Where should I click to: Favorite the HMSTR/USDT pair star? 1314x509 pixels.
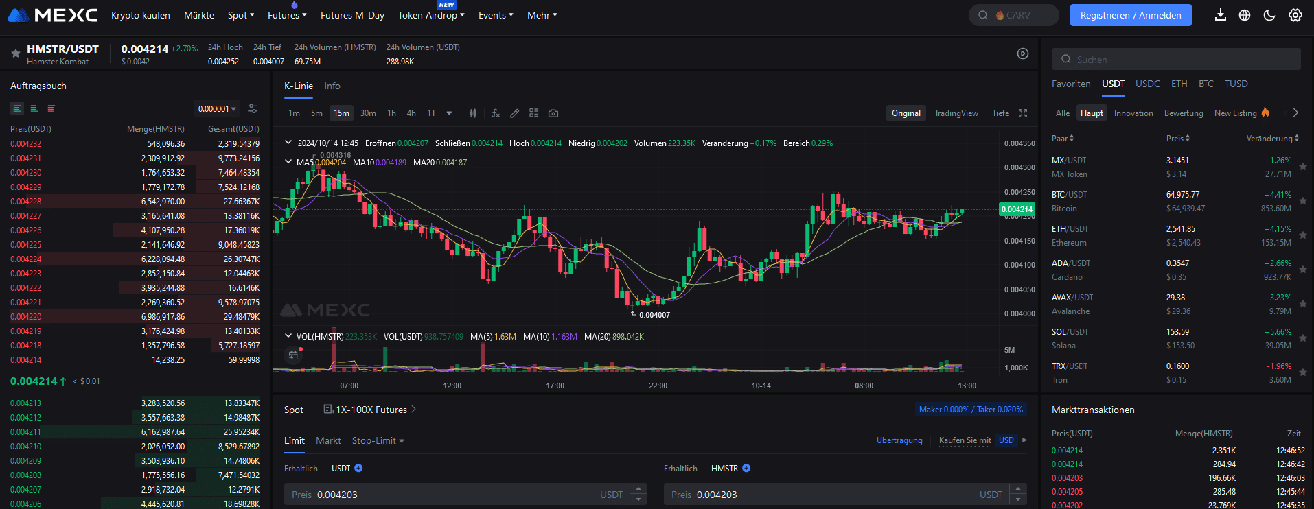[15, 53]
